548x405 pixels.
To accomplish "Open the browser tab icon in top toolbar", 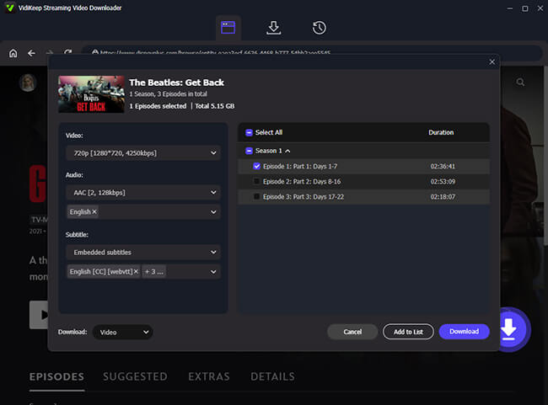I will click(x=228, y=28).
